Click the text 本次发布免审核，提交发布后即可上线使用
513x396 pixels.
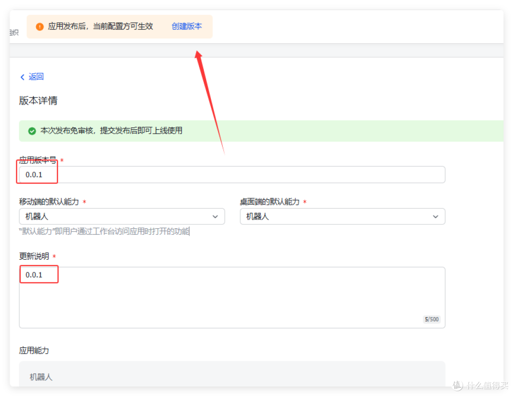click(x=111, y=131)
